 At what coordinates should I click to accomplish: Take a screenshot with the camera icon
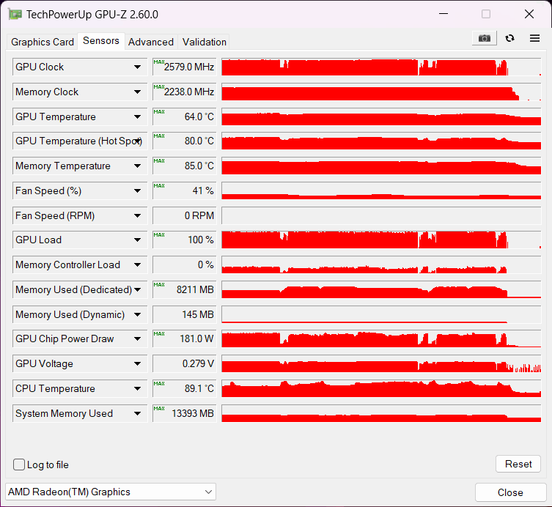coord(484,38)
